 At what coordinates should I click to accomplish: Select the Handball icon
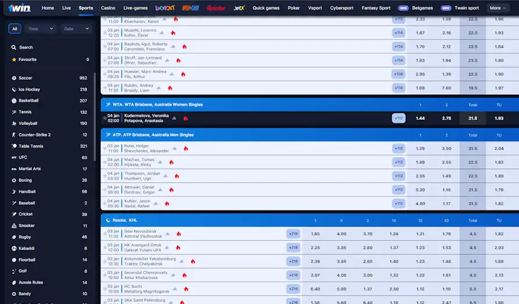pyautogui.click(x=14, y=192)
